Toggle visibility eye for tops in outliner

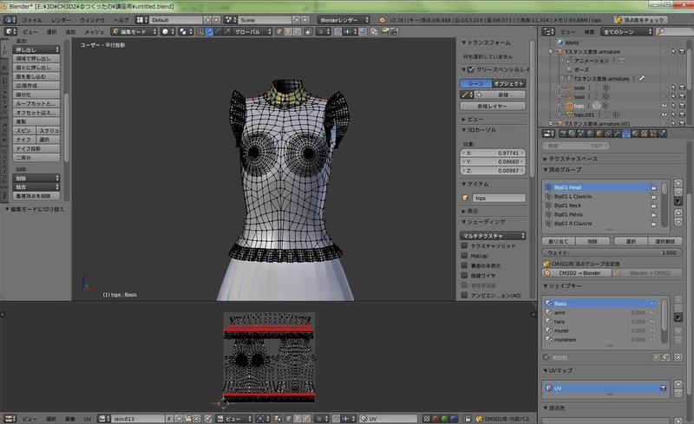pyautogui.click(x=665, y=105)
